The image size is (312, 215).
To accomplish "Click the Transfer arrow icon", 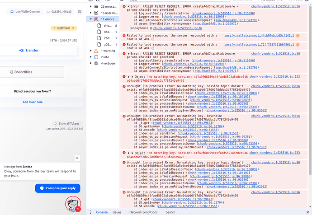I will pyautogui.click(x=21, y=51).
